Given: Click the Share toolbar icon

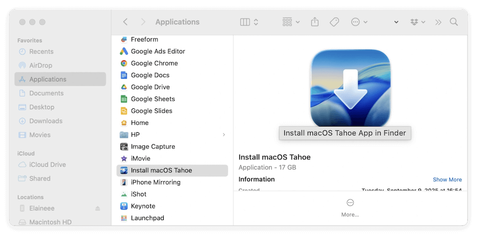Looking at the screenshot, I should [x=315, y=22].
